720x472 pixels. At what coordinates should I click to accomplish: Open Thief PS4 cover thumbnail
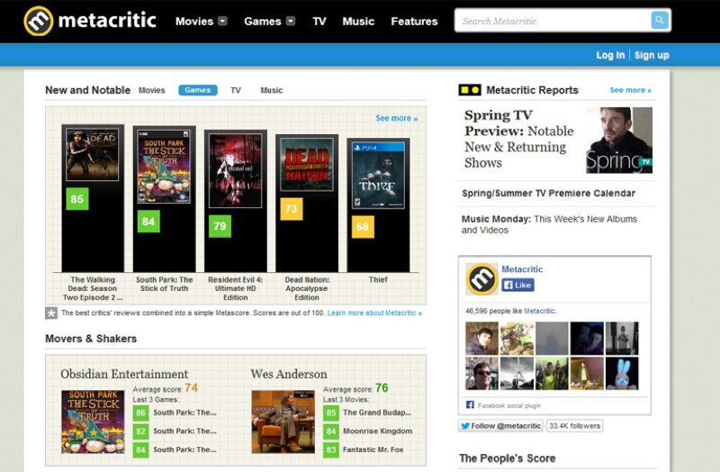click(x=378, y=175)
